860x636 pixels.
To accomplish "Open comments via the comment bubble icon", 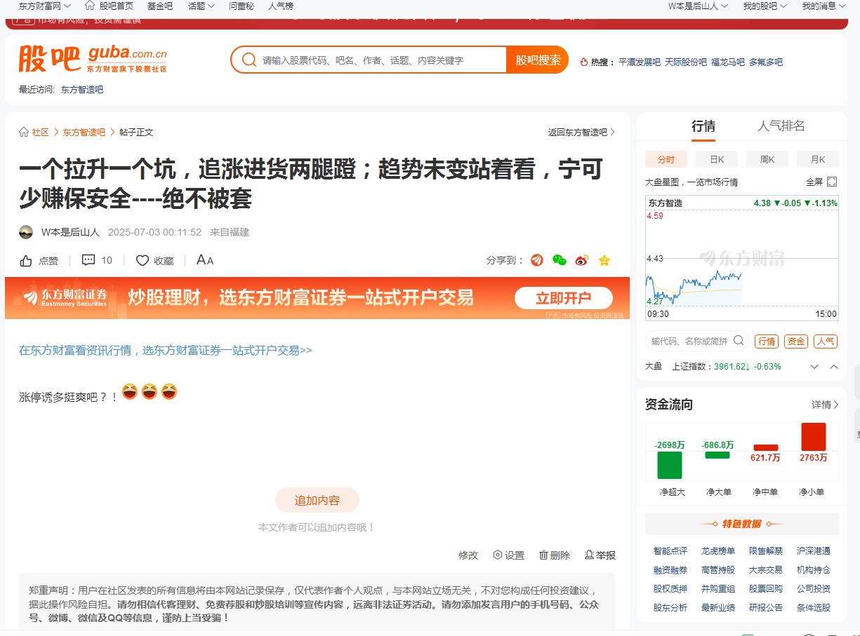I will tap(88, 260).
